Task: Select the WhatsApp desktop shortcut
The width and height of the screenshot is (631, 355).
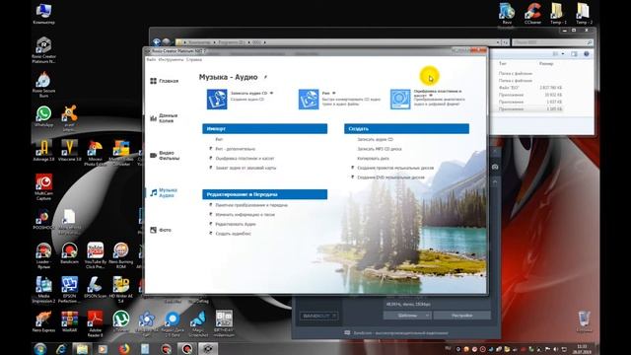Action: 43,116
